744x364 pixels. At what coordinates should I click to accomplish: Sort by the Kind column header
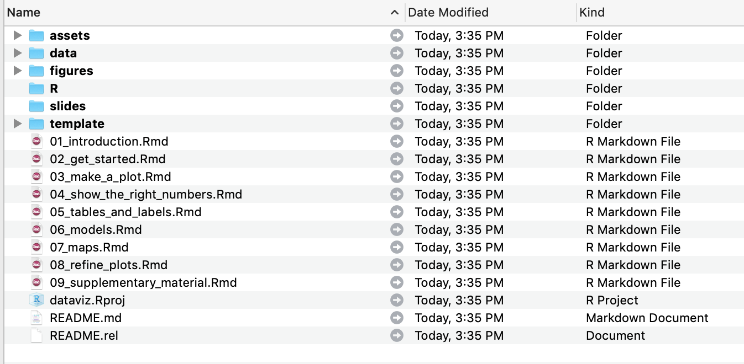(x=592, y=12)
